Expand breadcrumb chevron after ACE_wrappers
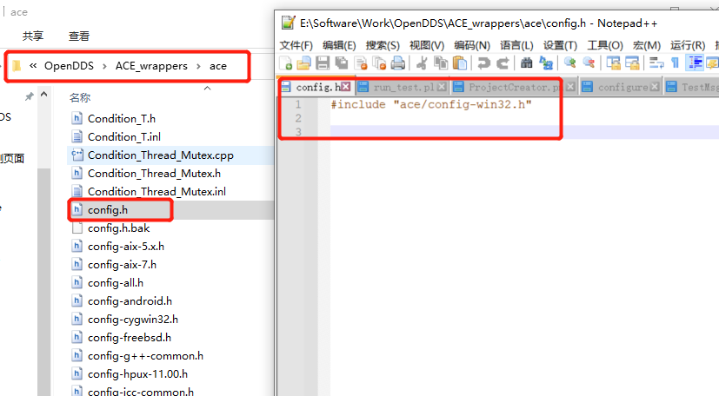 point(198,66)
